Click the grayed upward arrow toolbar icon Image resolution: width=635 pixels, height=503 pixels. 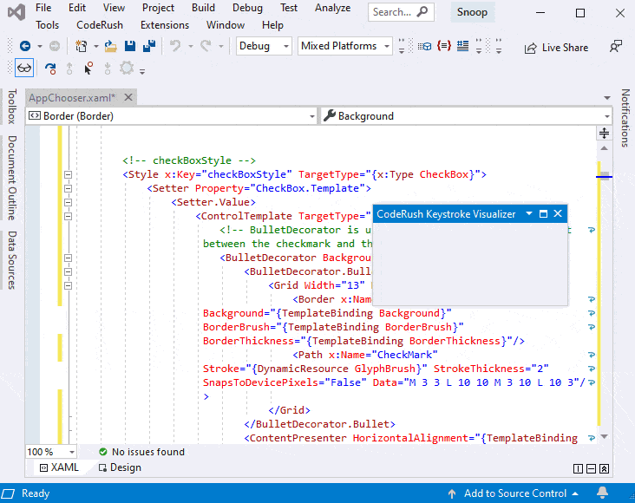[x=69, y=69]
